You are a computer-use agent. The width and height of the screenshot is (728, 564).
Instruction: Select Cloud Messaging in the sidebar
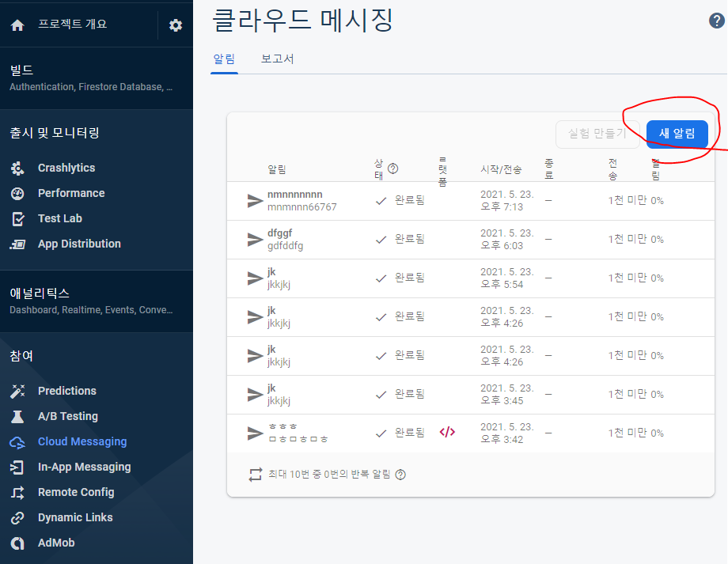(x=82, y=442)
